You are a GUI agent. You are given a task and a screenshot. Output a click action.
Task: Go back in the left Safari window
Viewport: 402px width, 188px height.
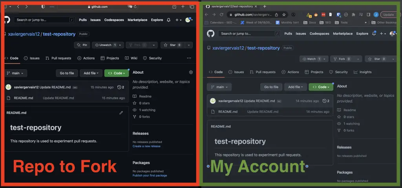(18, 7)
